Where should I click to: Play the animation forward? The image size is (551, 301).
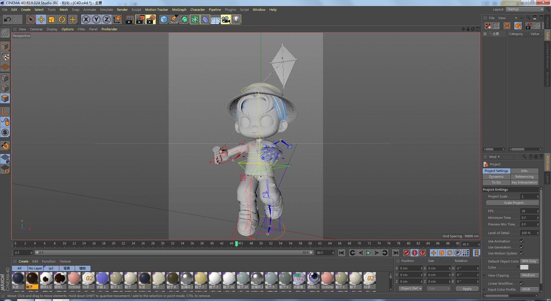368,253
